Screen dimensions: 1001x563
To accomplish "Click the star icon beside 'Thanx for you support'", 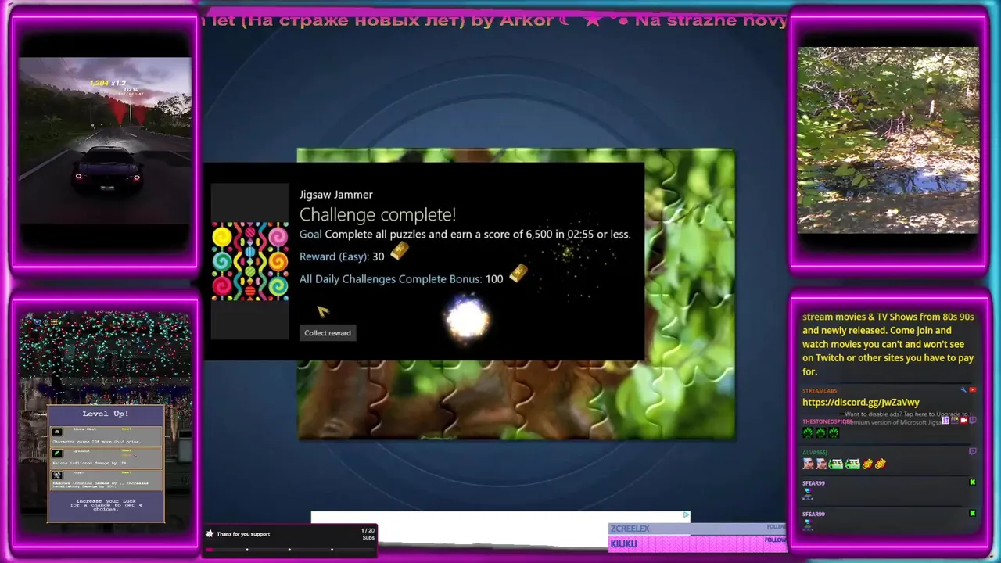I will click(x=210, y=534).
